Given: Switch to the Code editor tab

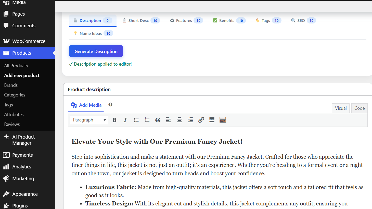Looking at the screenshot, I should click(x=360, y=108).
